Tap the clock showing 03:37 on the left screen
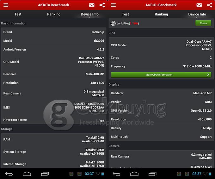Viewport: 215px width, 179px height. click(x=89, y=174)
